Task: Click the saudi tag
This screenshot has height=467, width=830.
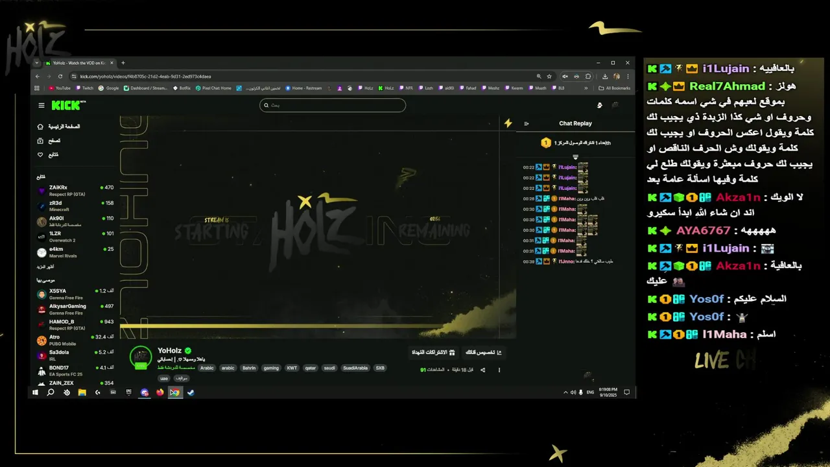Action: (x=329, y=368)
